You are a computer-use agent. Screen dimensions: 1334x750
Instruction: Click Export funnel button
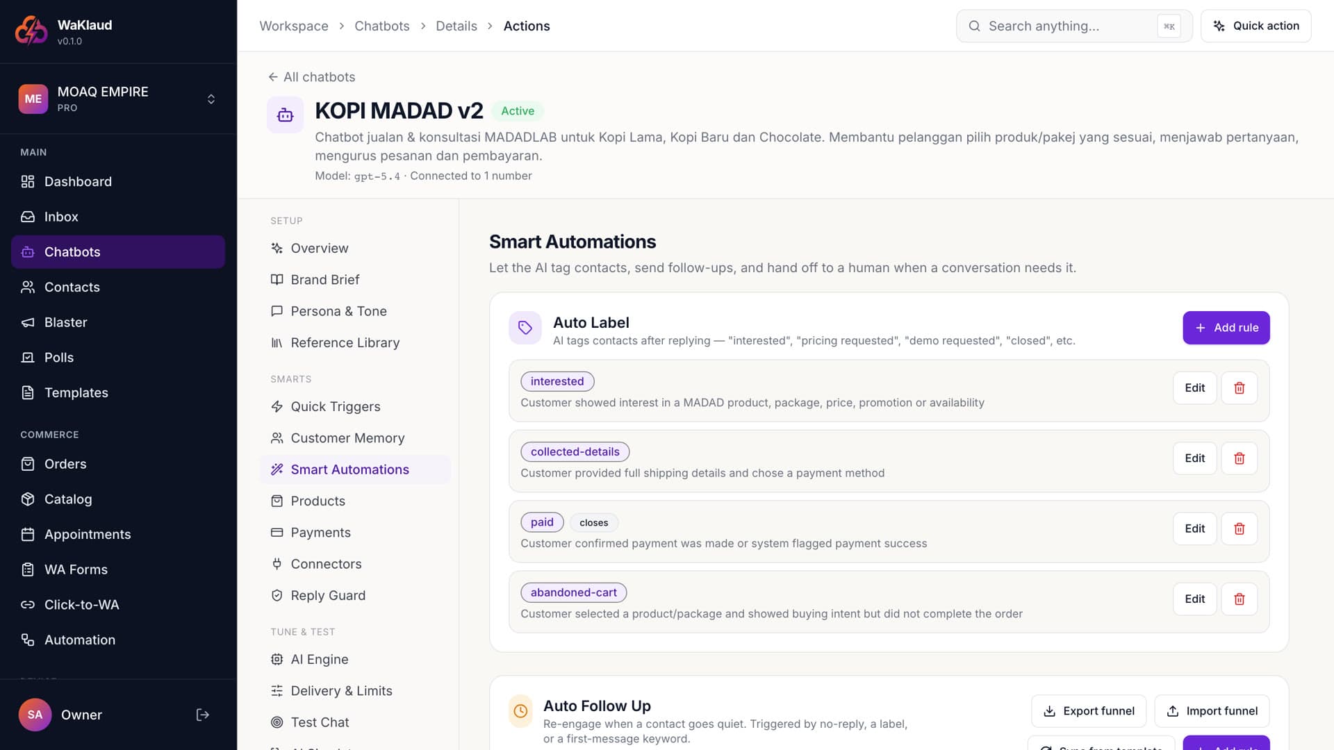coord(1089,711)
